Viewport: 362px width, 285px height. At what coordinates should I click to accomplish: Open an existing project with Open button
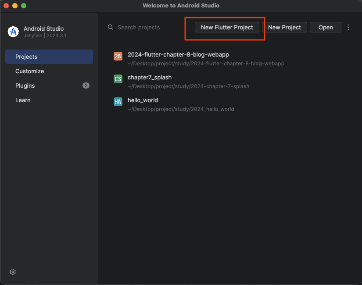326,27
